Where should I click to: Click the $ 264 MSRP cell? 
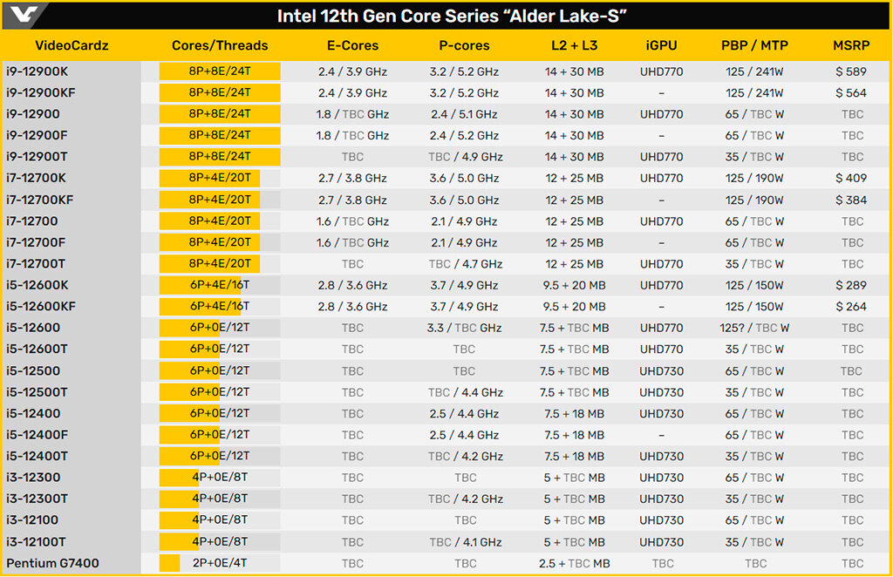point(851,307)
